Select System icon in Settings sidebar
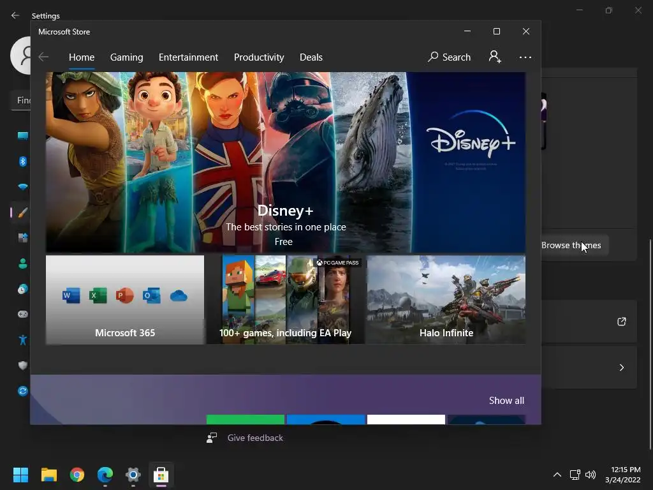 pyautogui.click(x=22, y=136)
